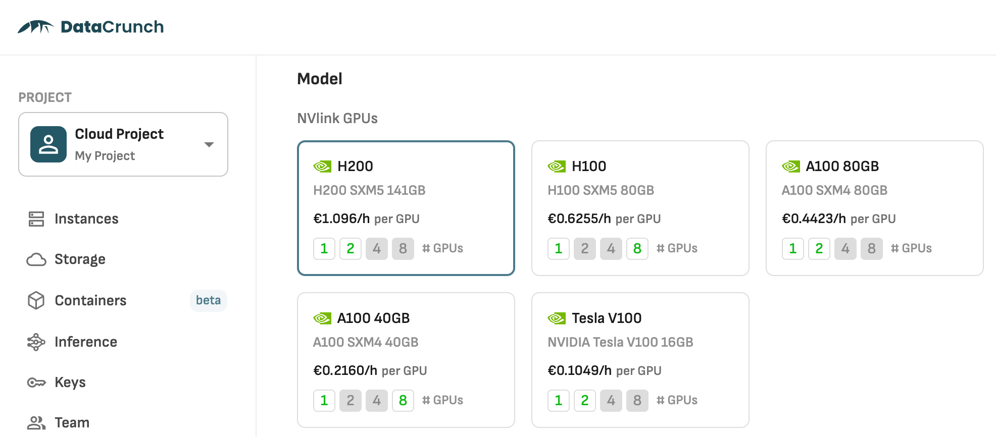
Task: Click the Cloud Project avatar icon
Action: pos(48,144)
